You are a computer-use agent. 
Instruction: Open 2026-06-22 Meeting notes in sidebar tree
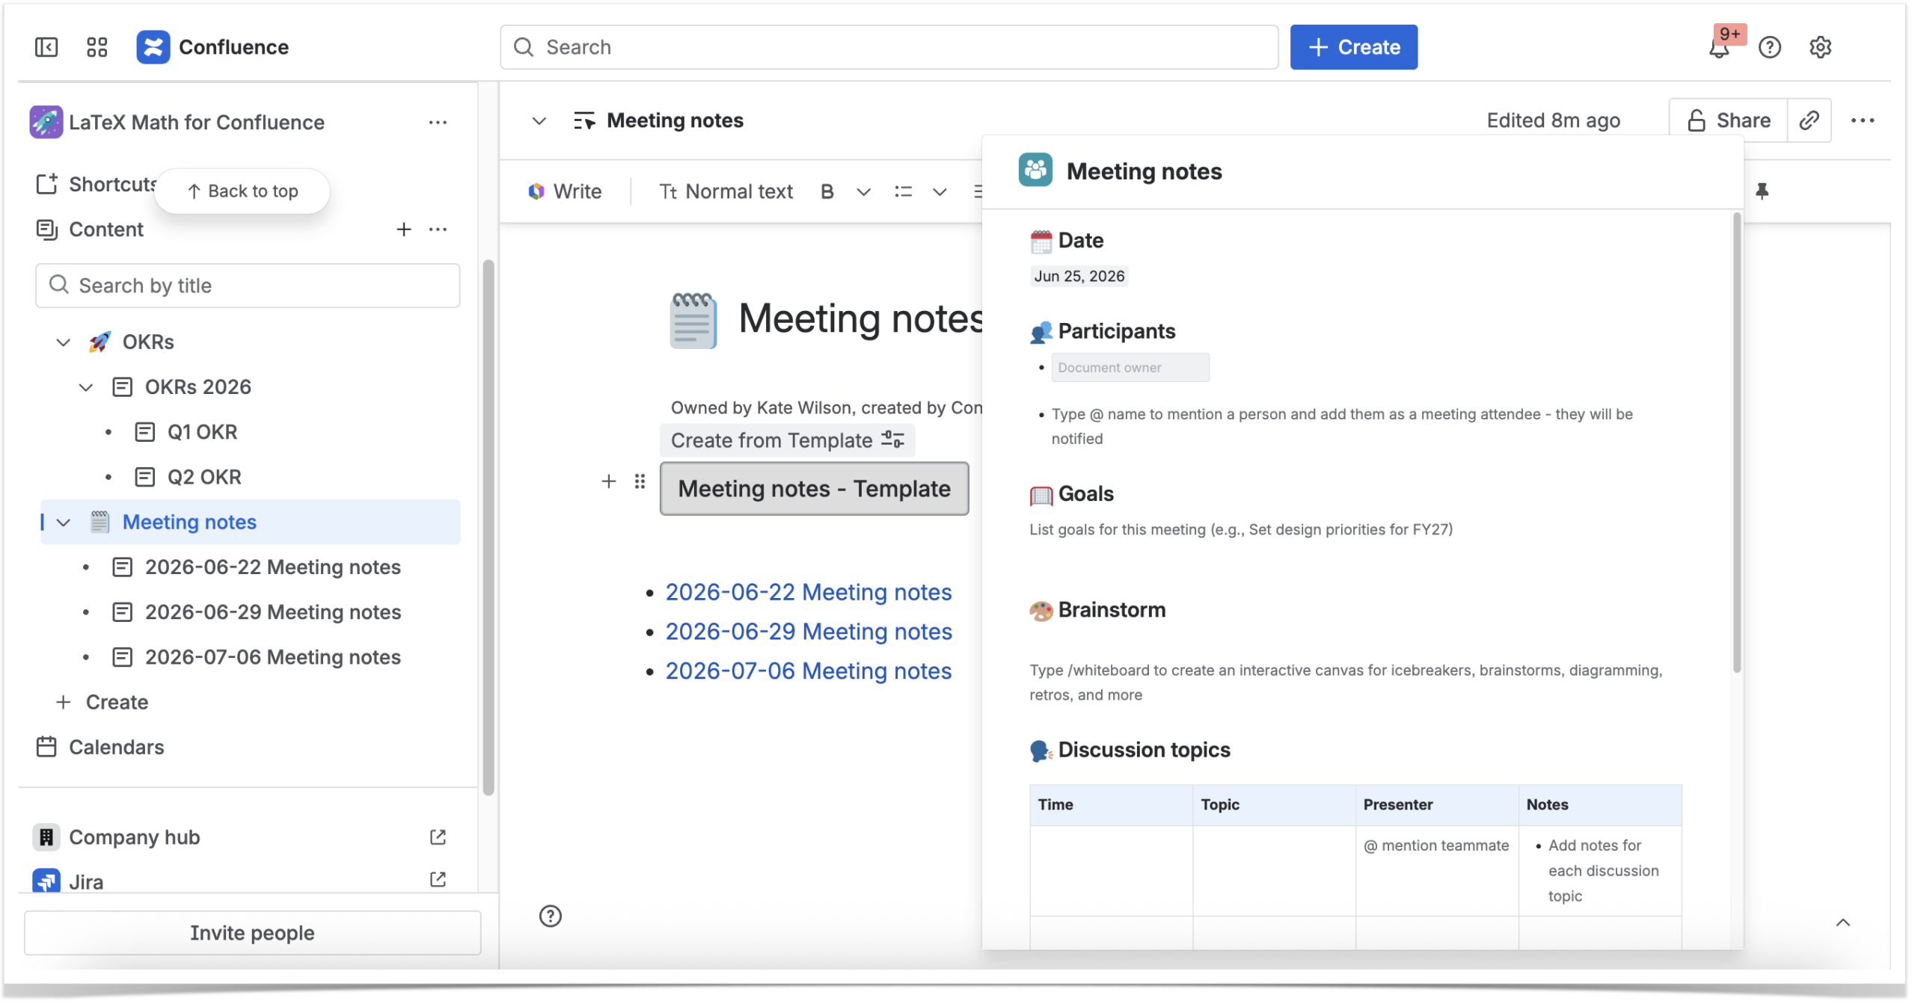tap(273, 567)
